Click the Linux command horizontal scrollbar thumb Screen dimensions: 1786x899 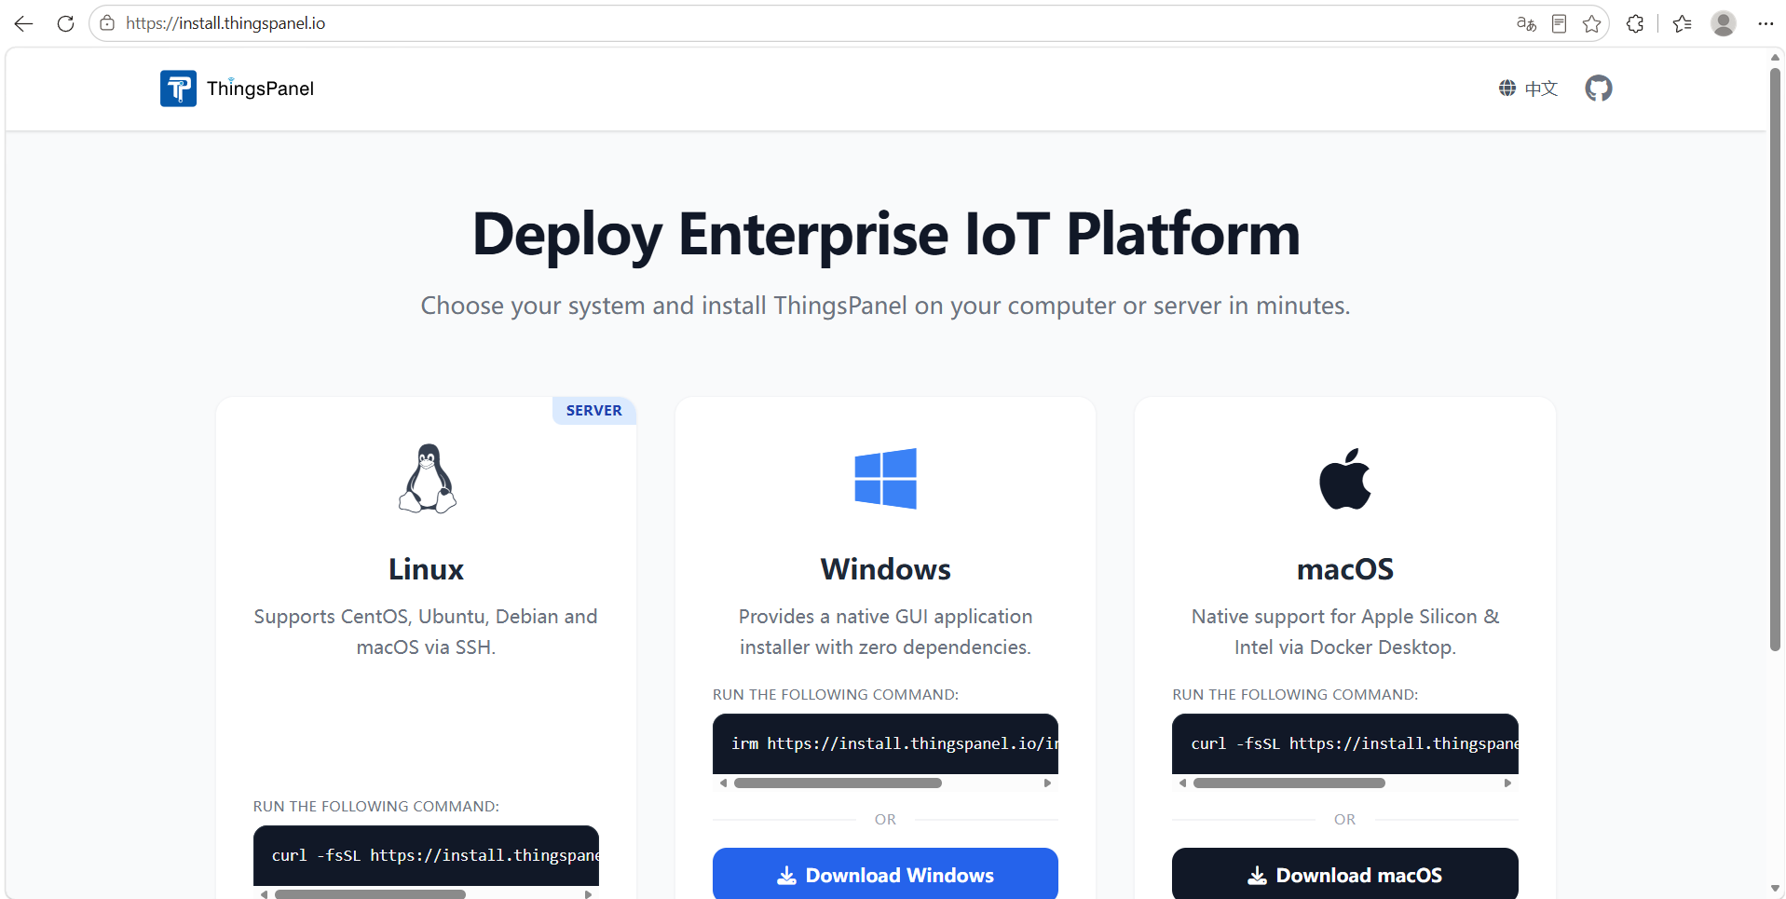(370, 894)
